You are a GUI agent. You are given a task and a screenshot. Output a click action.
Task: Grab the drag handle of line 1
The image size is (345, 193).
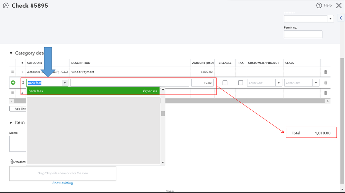point(12,72)
